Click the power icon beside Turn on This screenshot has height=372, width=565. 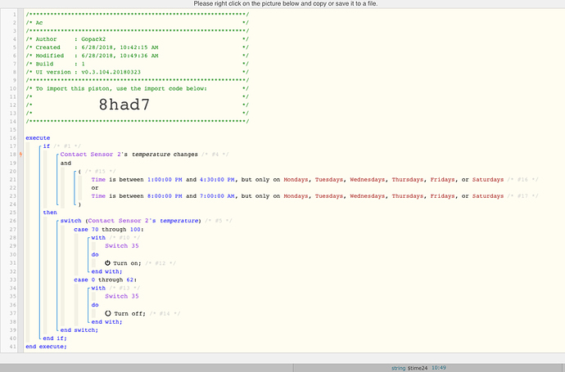pyautogui.click(x=107, y=263)
